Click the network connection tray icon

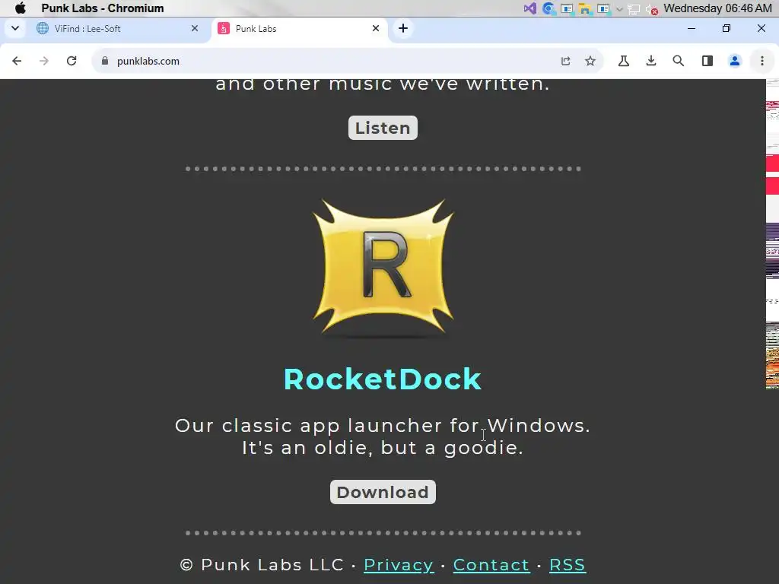point(634,9)
